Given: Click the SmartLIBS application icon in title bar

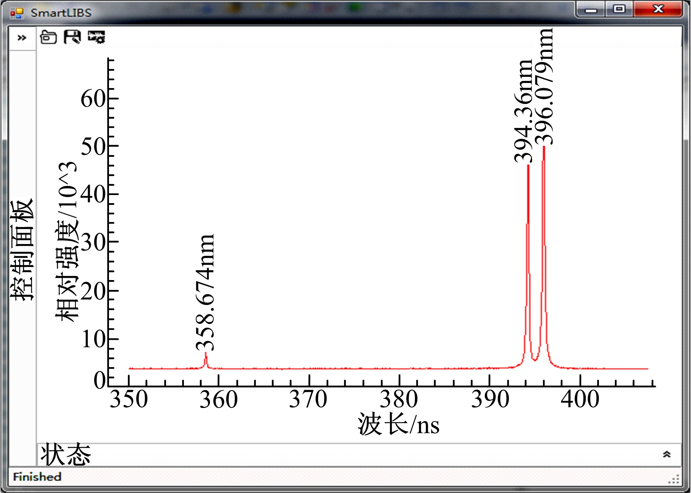Looking at the screenshot, I should pos(17,13).
